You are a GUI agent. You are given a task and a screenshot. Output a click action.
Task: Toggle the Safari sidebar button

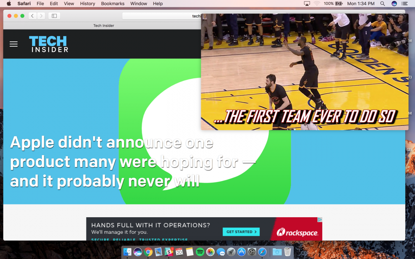click(54, 16)
